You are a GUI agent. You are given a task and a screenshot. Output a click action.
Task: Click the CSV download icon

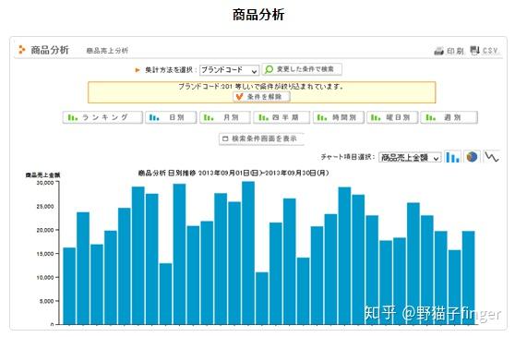point(474,50)
